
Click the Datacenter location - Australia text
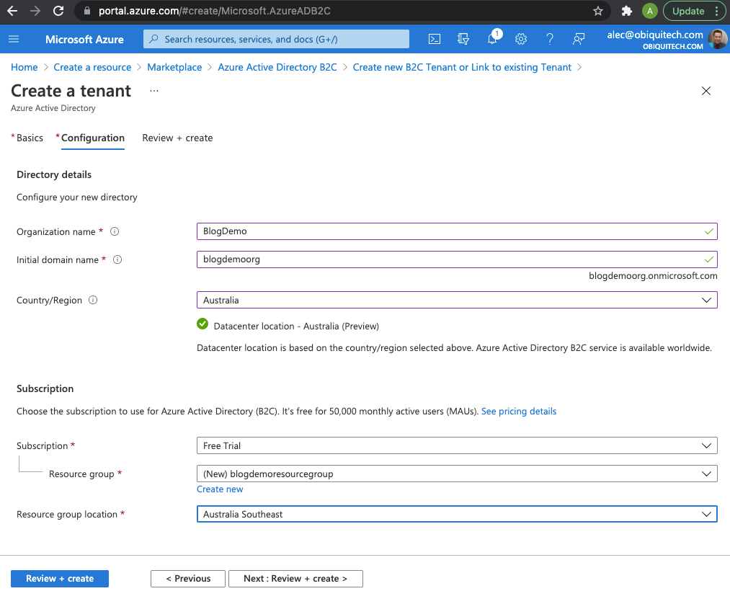click(296, 326)
